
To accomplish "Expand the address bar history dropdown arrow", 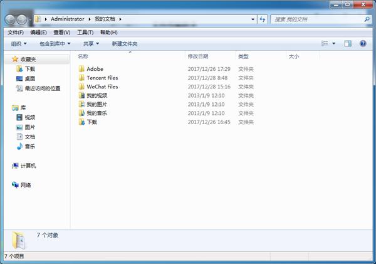I will click(253, 19).
